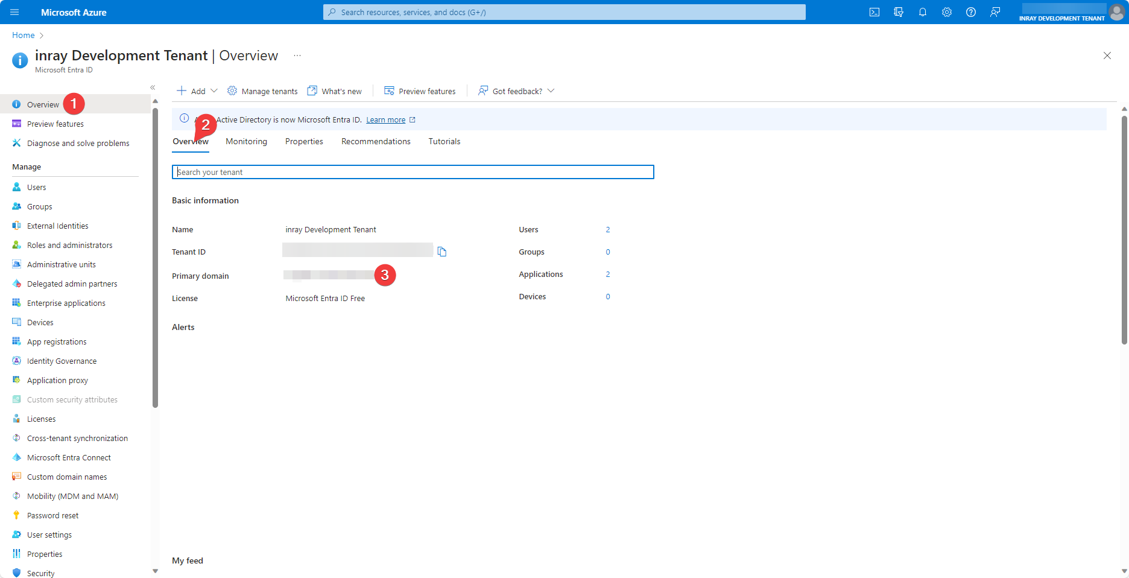
Task: Focus the global search resources box
Action: (564, 12)
